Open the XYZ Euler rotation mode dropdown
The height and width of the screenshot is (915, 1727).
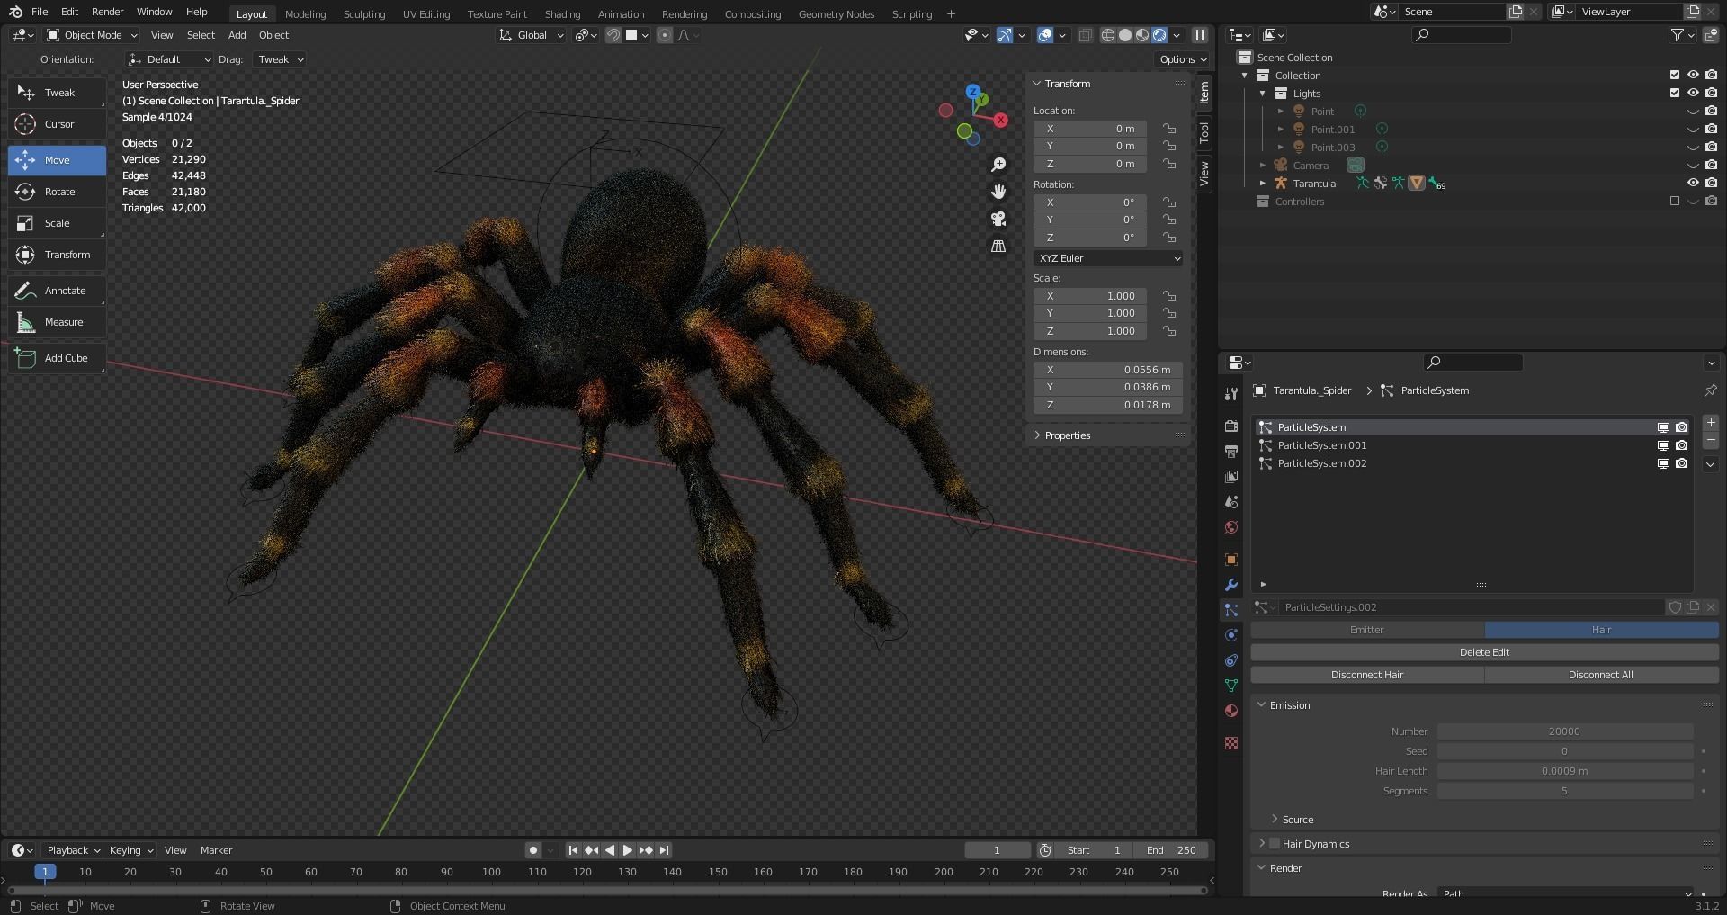[x=1108, y=258]
